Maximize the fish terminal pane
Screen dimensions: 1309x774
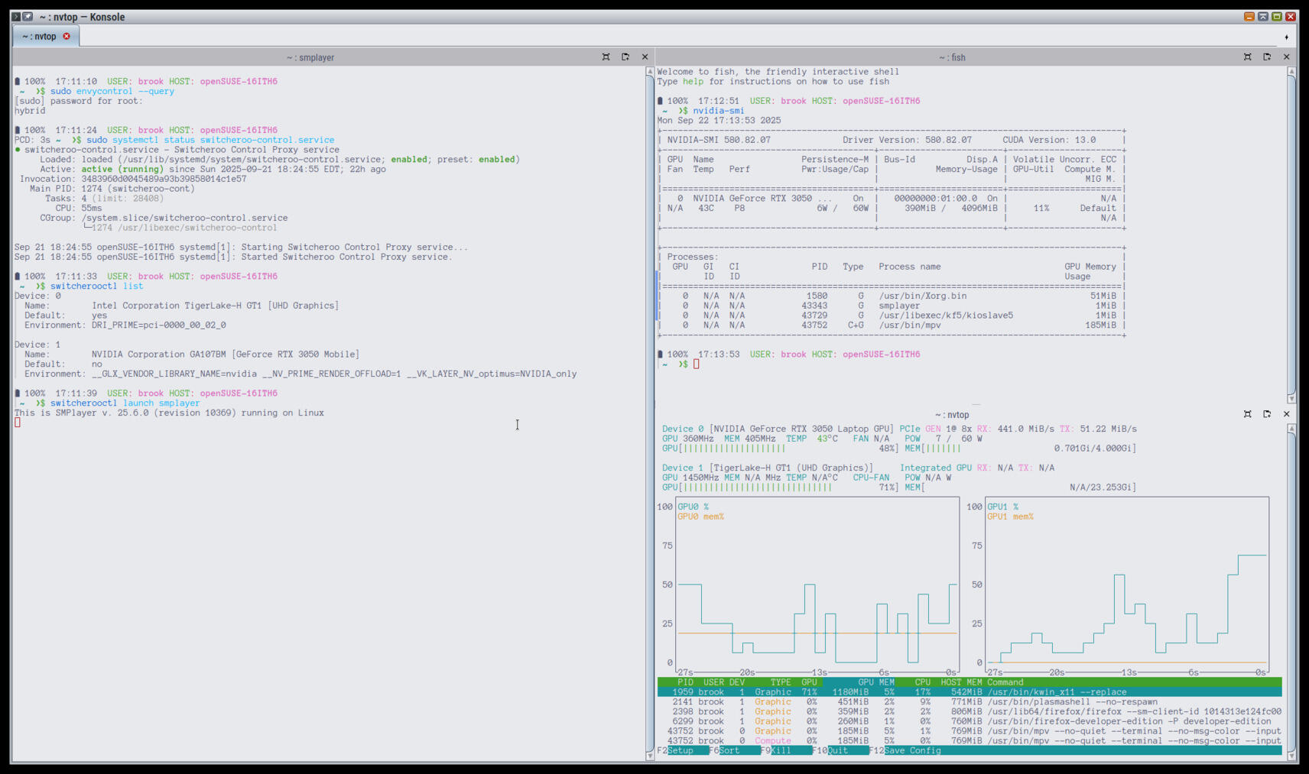1247,57
